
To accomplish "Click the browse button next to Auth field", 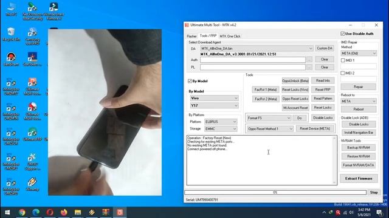I will (309, 59).
